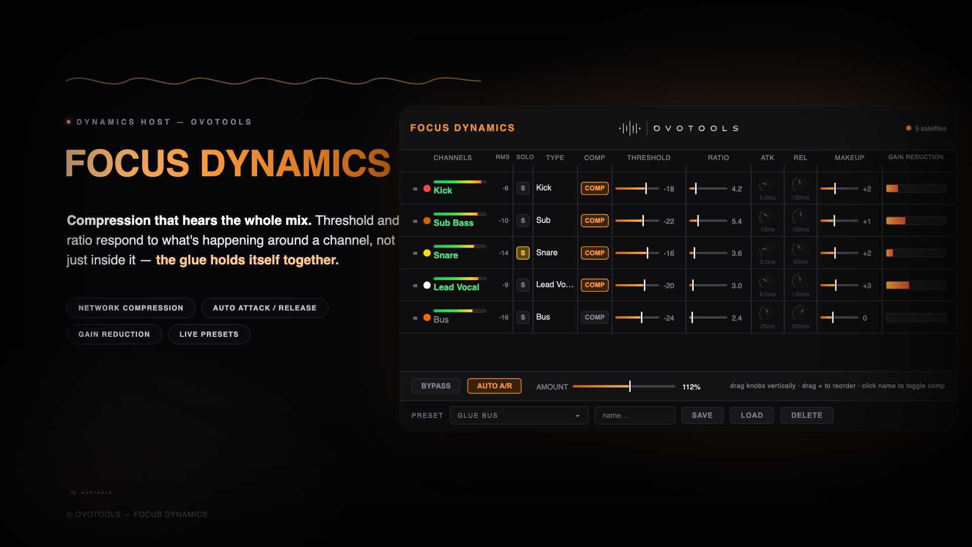The width and height of the screenshot is (972, 547).
Task: Adjust the Snare makeup slider at +2
Action: point(839,253)
